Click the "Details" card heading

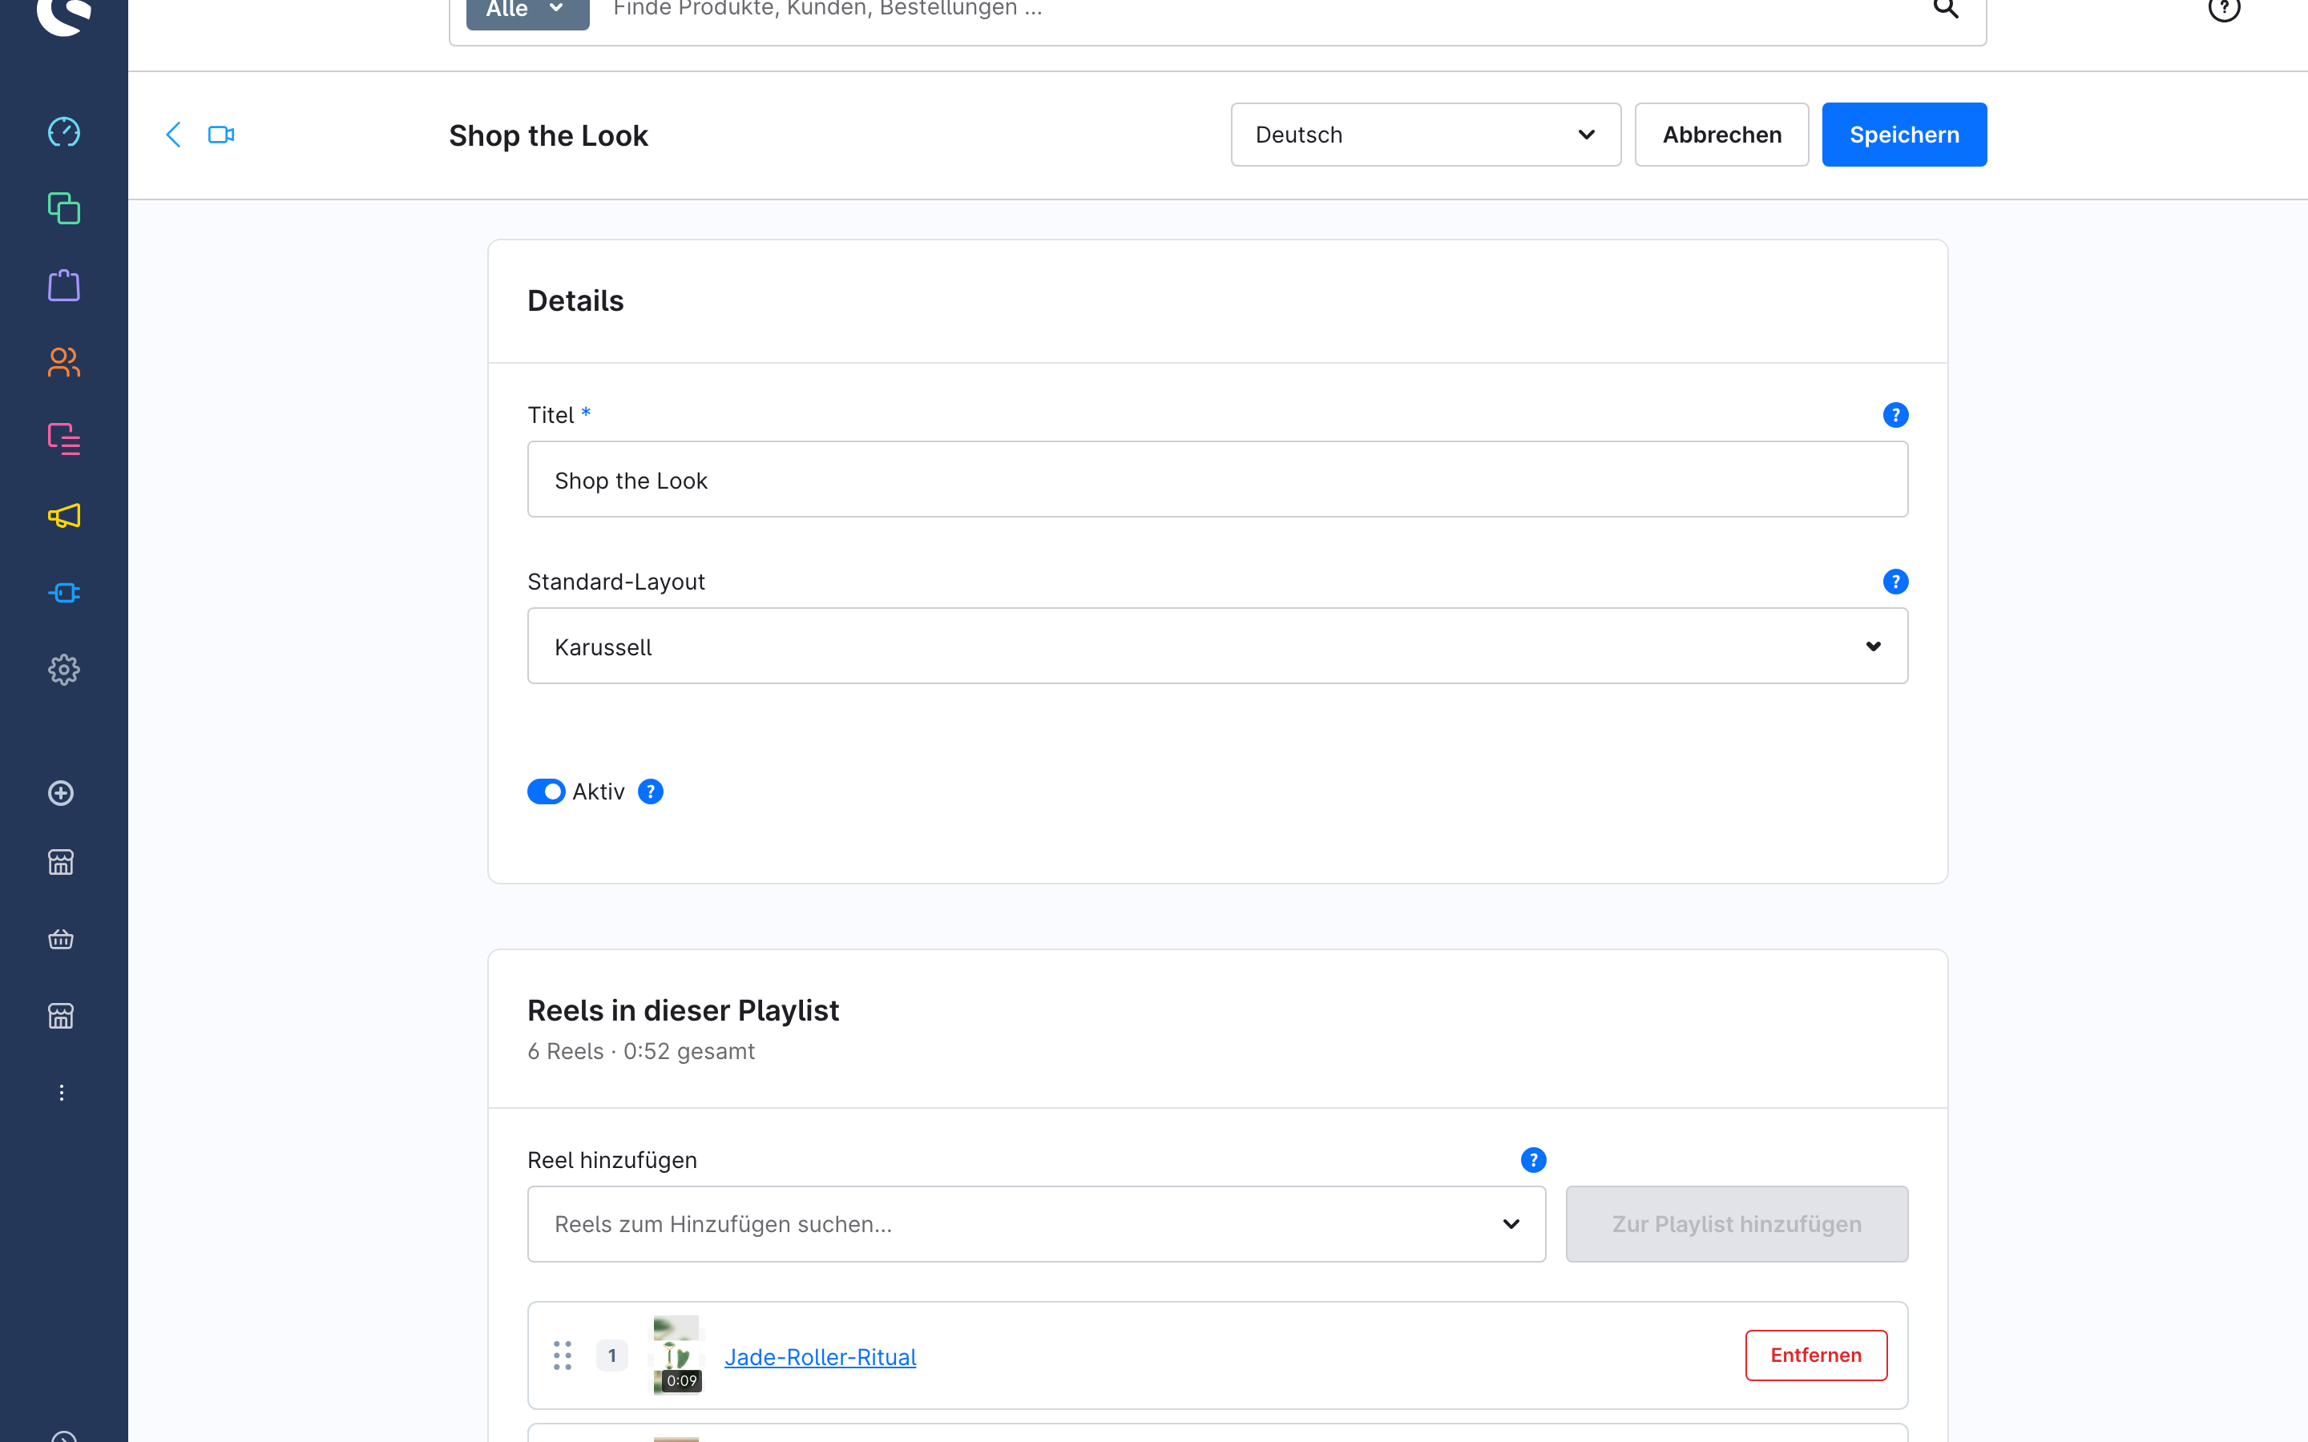pyautogui.click(x=575, y=300)
